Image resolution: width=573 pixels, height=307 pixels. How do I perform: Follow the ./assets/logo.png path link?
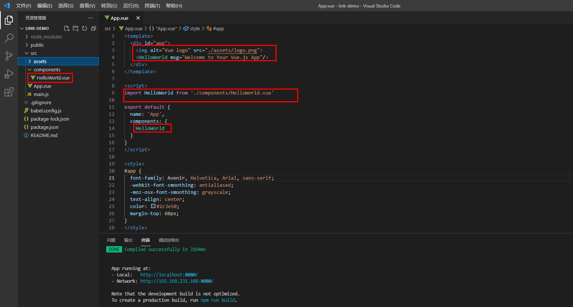coord(232,50)
